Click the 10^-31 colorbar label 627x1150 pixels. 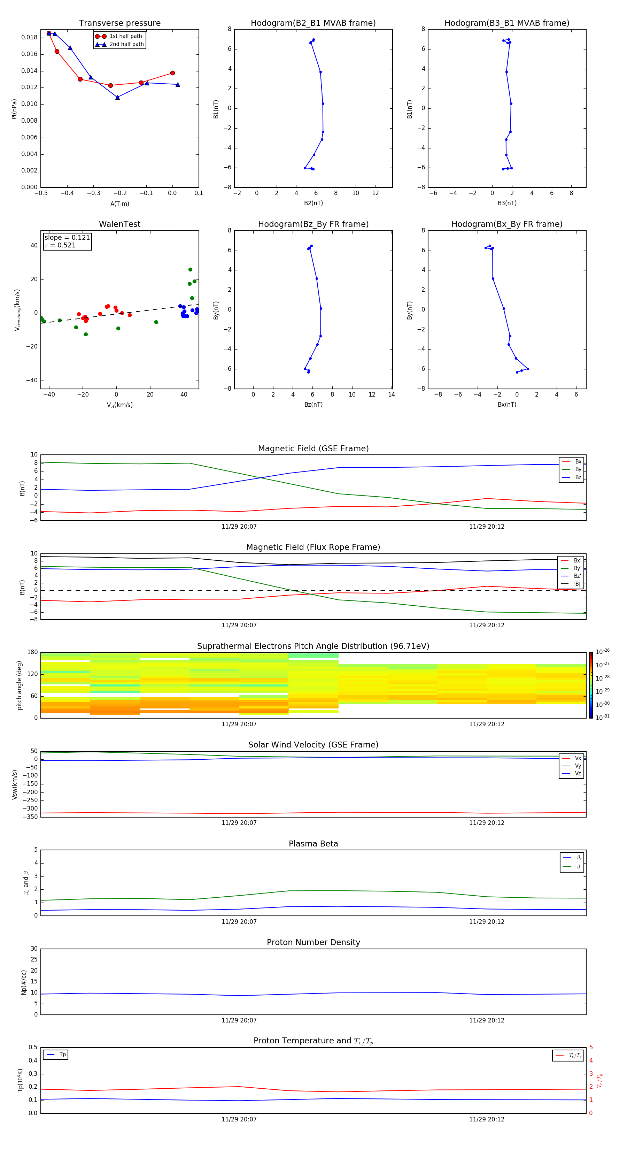click(602, 718)
